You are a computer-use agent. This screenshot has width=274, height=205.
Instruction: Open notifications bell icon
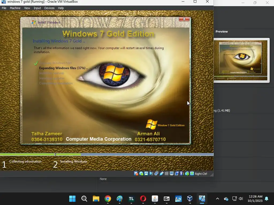(267, 199)
